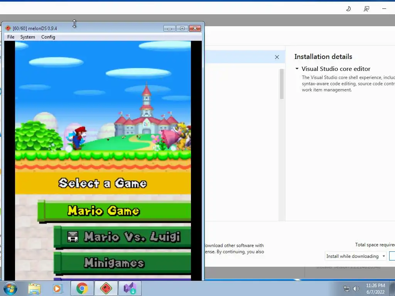Open the System menu in melonDS

click(28, 37)
